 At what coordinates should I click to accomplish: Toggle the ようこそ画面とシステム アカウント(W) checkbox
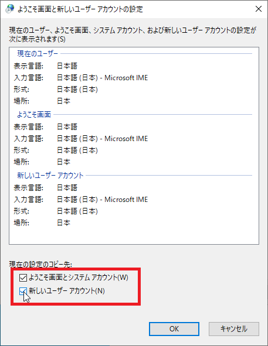[23, 278]
